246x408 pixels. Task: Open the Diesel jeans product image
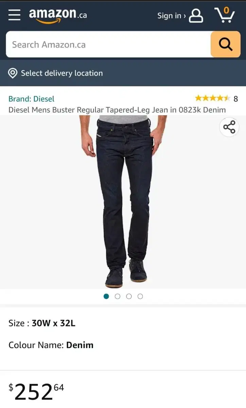point(123,202)
